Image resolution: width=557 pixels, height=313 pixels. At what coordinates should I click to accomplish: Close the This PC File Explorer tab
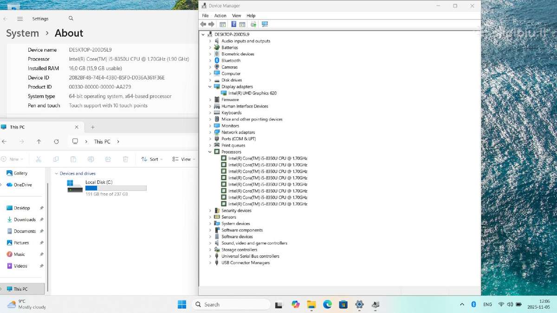pyautogui.click(x=77, y=127)
